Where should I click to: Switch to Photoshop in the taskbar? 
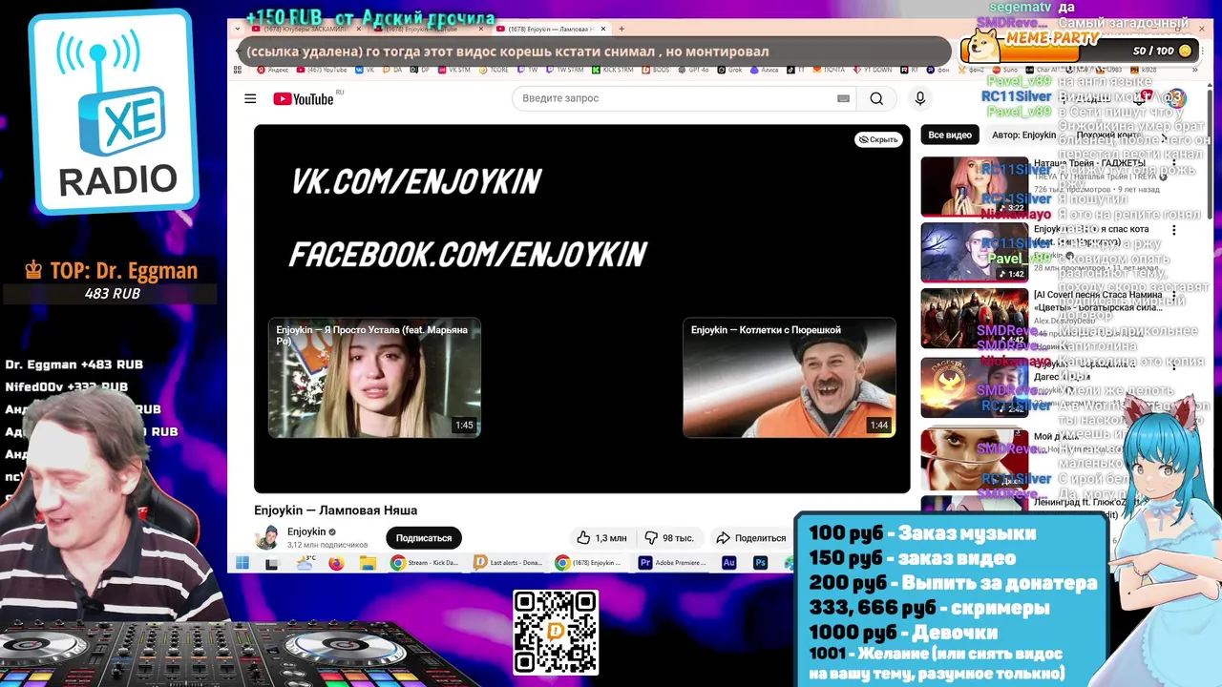click(x=761, y=563)
